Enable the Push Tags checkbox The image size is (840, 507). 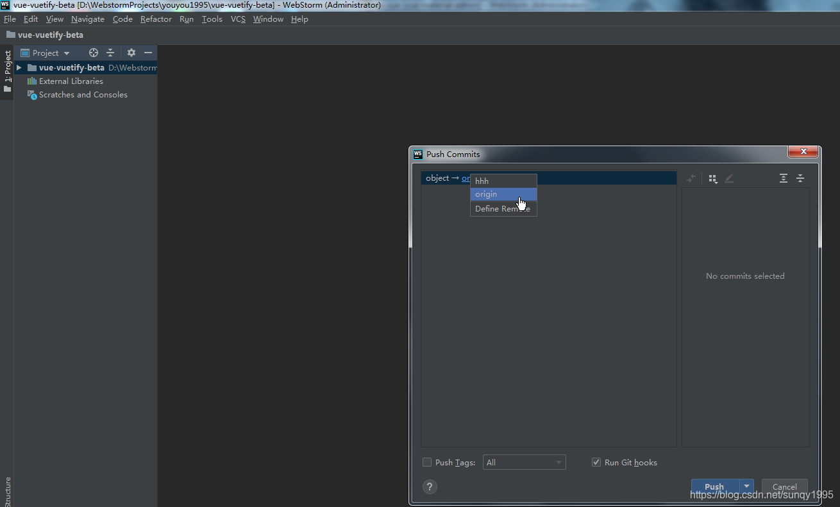pos(427,462)
